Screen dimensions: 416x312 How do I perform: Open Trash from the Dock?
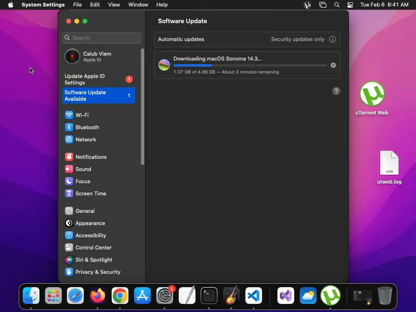[x=385, y=296]
